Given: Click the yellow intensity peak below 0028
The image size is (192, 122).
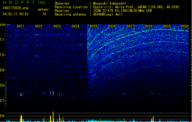Looking at the screenshot, I should 153,119.
